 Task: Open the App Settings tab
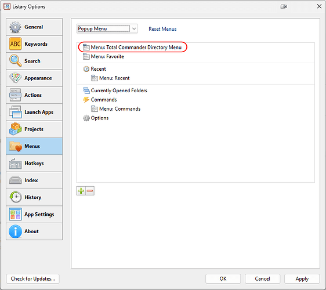(34, 215)
